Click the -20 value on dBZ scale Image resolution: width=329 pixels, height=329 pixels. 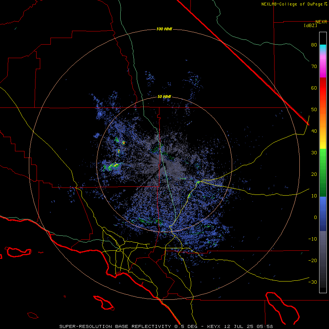(313, 261)
